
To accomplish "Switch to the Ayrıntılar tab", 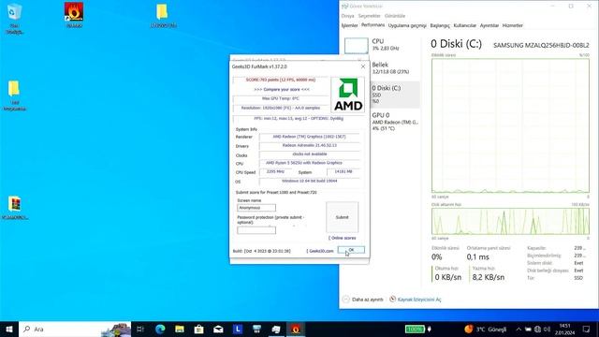I will tap(489, 25).
